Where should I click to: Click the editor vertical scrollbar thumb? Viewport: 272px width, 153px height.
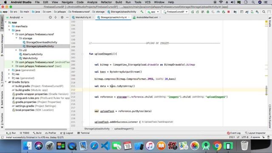pyautogui.click(x=266, y=91)
